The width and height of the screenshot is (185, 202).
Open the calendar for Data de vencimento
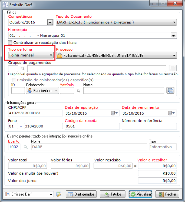click(172, 113)
